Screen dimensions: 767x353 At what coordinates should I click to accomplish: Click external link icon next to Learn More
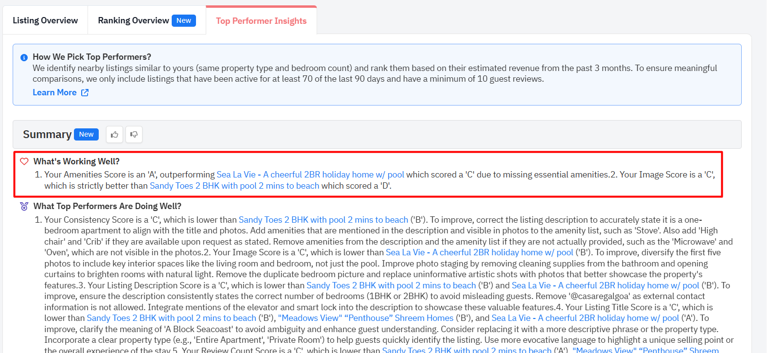85,92
